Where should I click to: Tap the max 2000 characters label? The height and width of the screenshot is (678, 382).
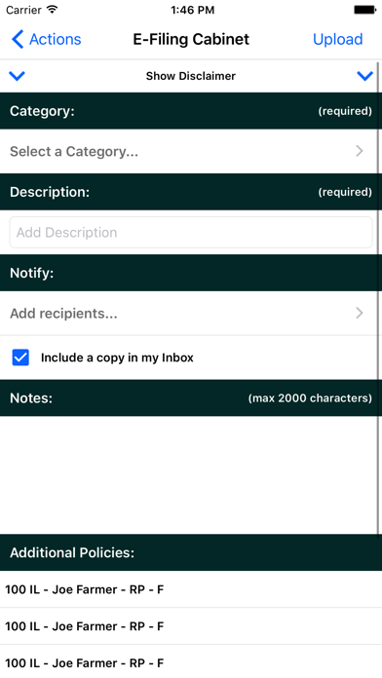click(x=310, y=398)
